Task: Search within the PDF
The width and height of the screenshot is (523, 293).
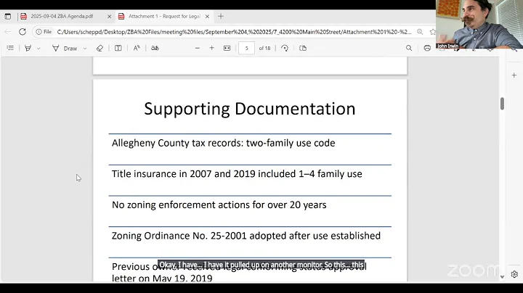Action: click(409, 49)
